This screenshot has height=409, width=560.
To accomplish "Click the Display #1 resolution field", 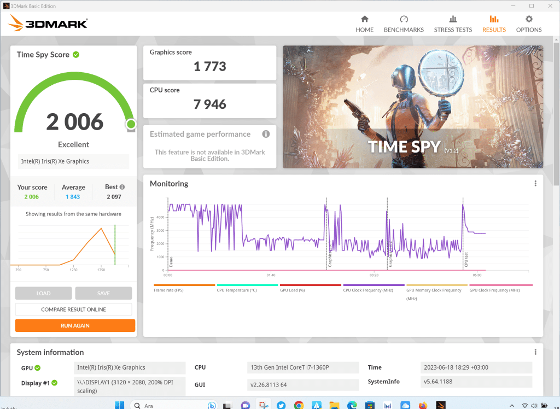I will pos(130,386).
